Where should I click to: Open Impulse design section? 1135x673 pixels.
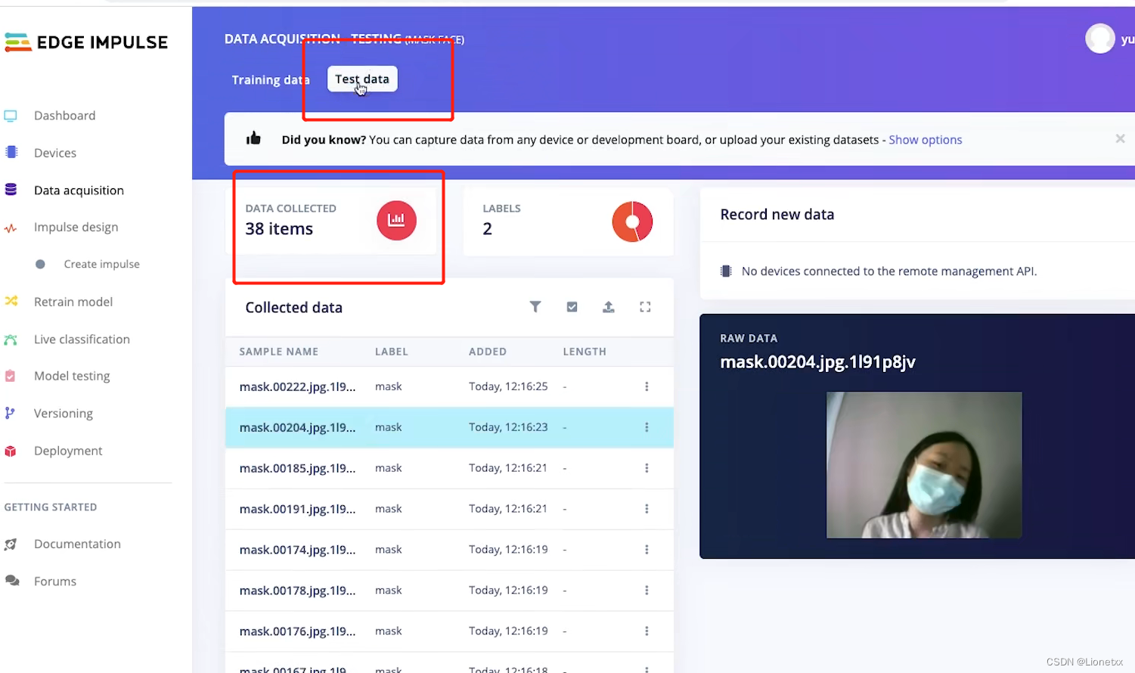(x=76, y=227)
